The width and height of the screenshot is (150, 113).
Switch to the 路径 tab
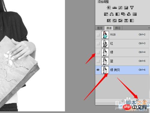(x=118, y=28)
